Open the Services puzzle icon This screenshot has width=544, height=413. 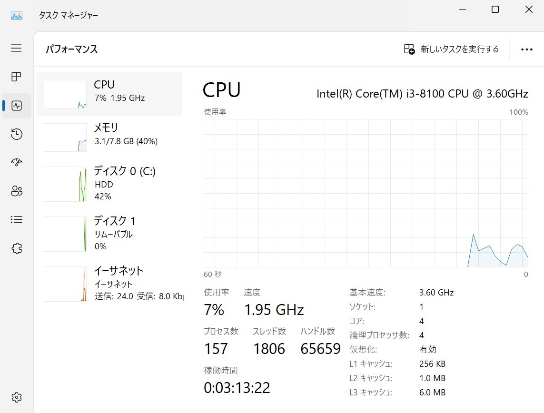(x=17, y=248)
